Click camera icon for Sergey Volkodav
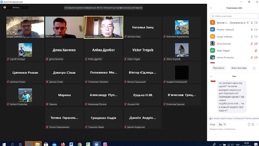259x146 pixels. (x=256, y=37)
